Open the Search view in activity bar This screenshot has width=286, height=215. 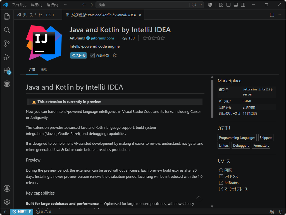click(x=7, y=30)
